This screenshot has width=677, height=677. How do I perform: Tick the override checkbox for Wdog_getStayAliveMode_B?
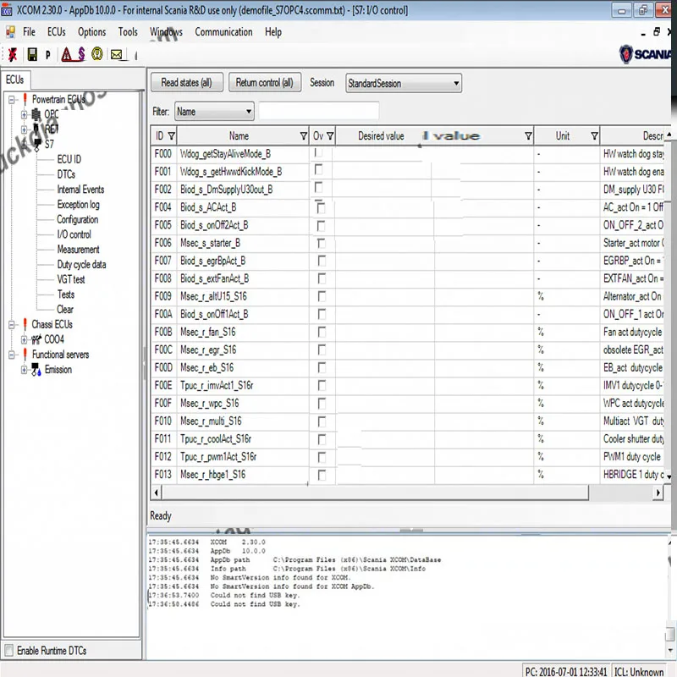coord(319,153)
